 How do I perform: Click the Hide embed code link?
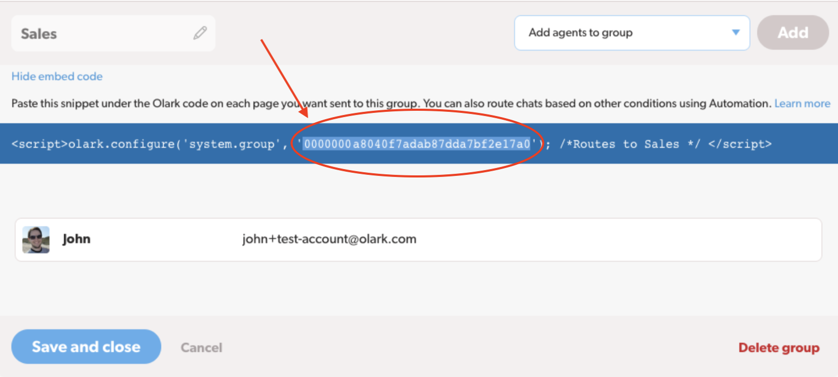[x=57, y=77]
